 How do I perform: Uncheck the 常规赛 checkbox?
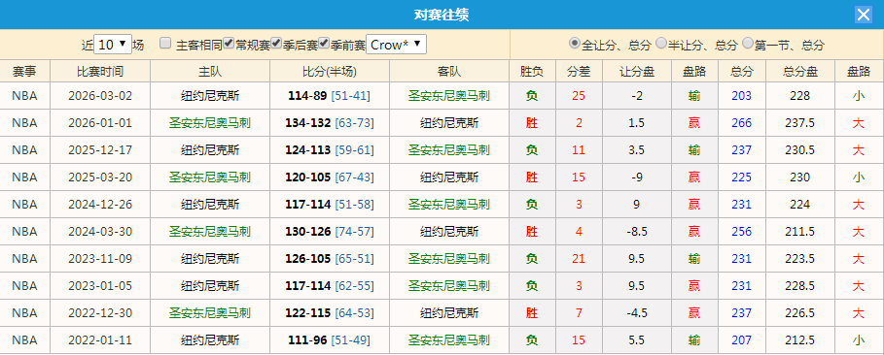click(x=229, y=44)
